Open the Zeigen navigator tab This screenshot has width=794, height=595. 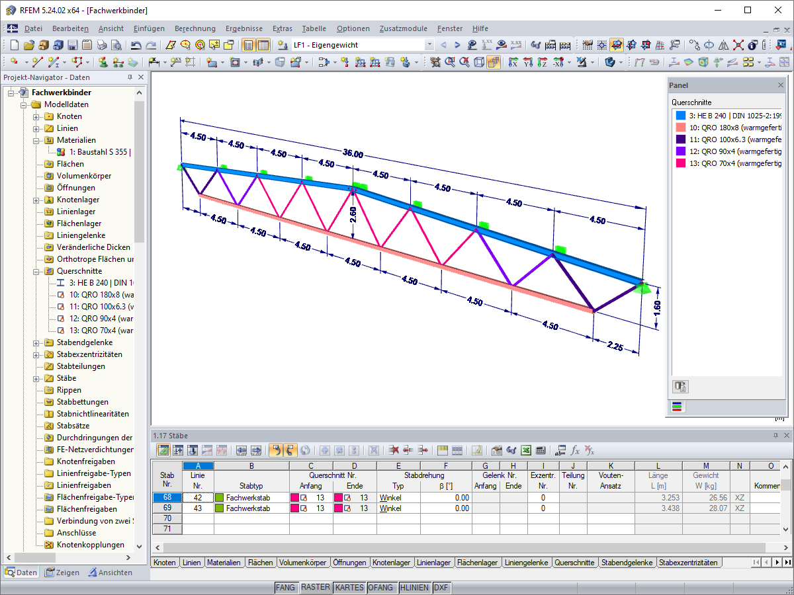(x=62, y=573)
